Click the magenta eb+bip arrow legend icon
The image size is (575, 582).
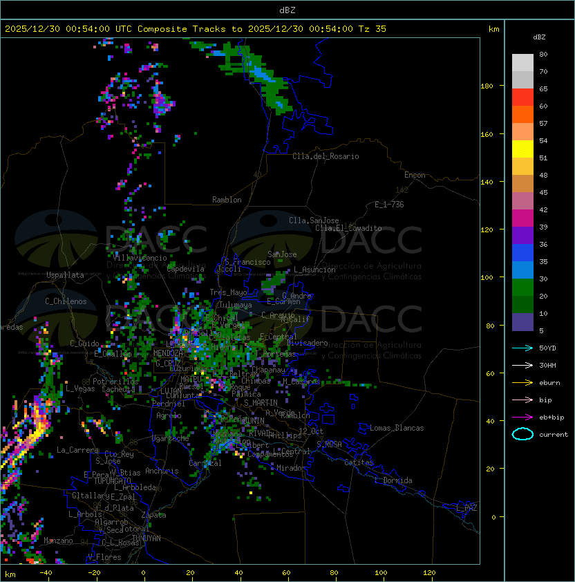522,417
